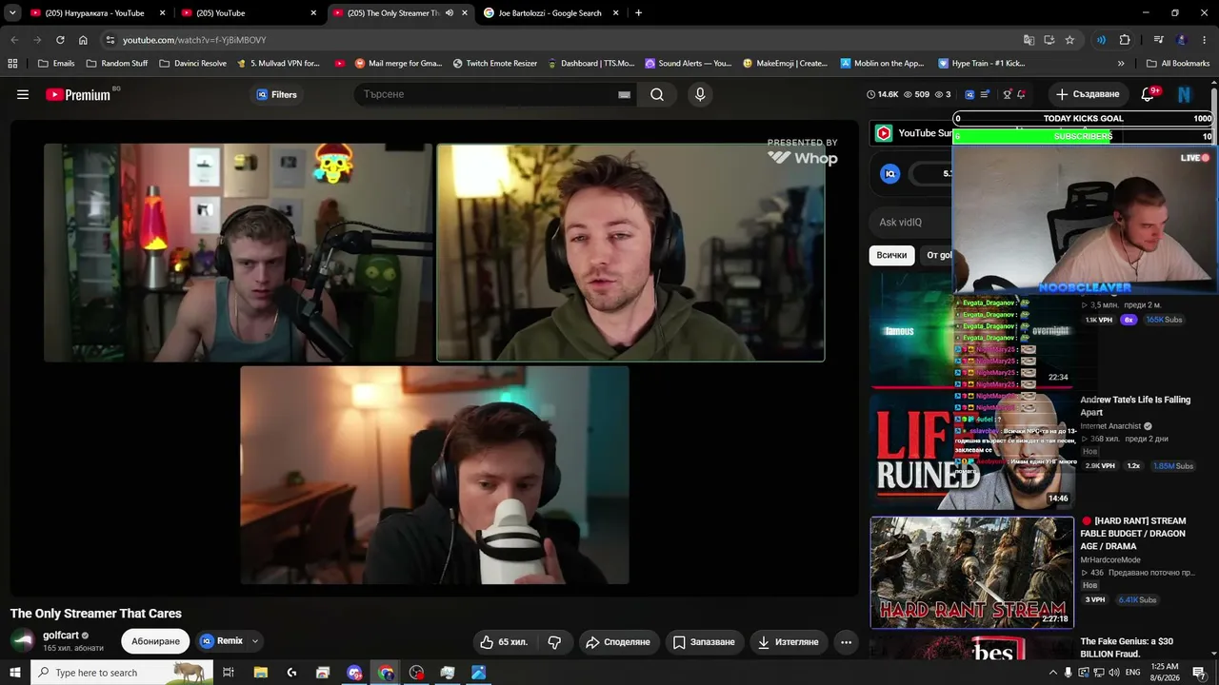Open vidIQ playlist list icon
This screenshot has width=1219, height=685.
tap(985, 94)
